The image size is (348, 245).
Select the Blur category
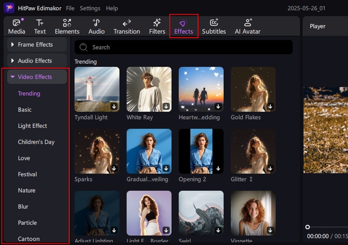pos(23,207)
